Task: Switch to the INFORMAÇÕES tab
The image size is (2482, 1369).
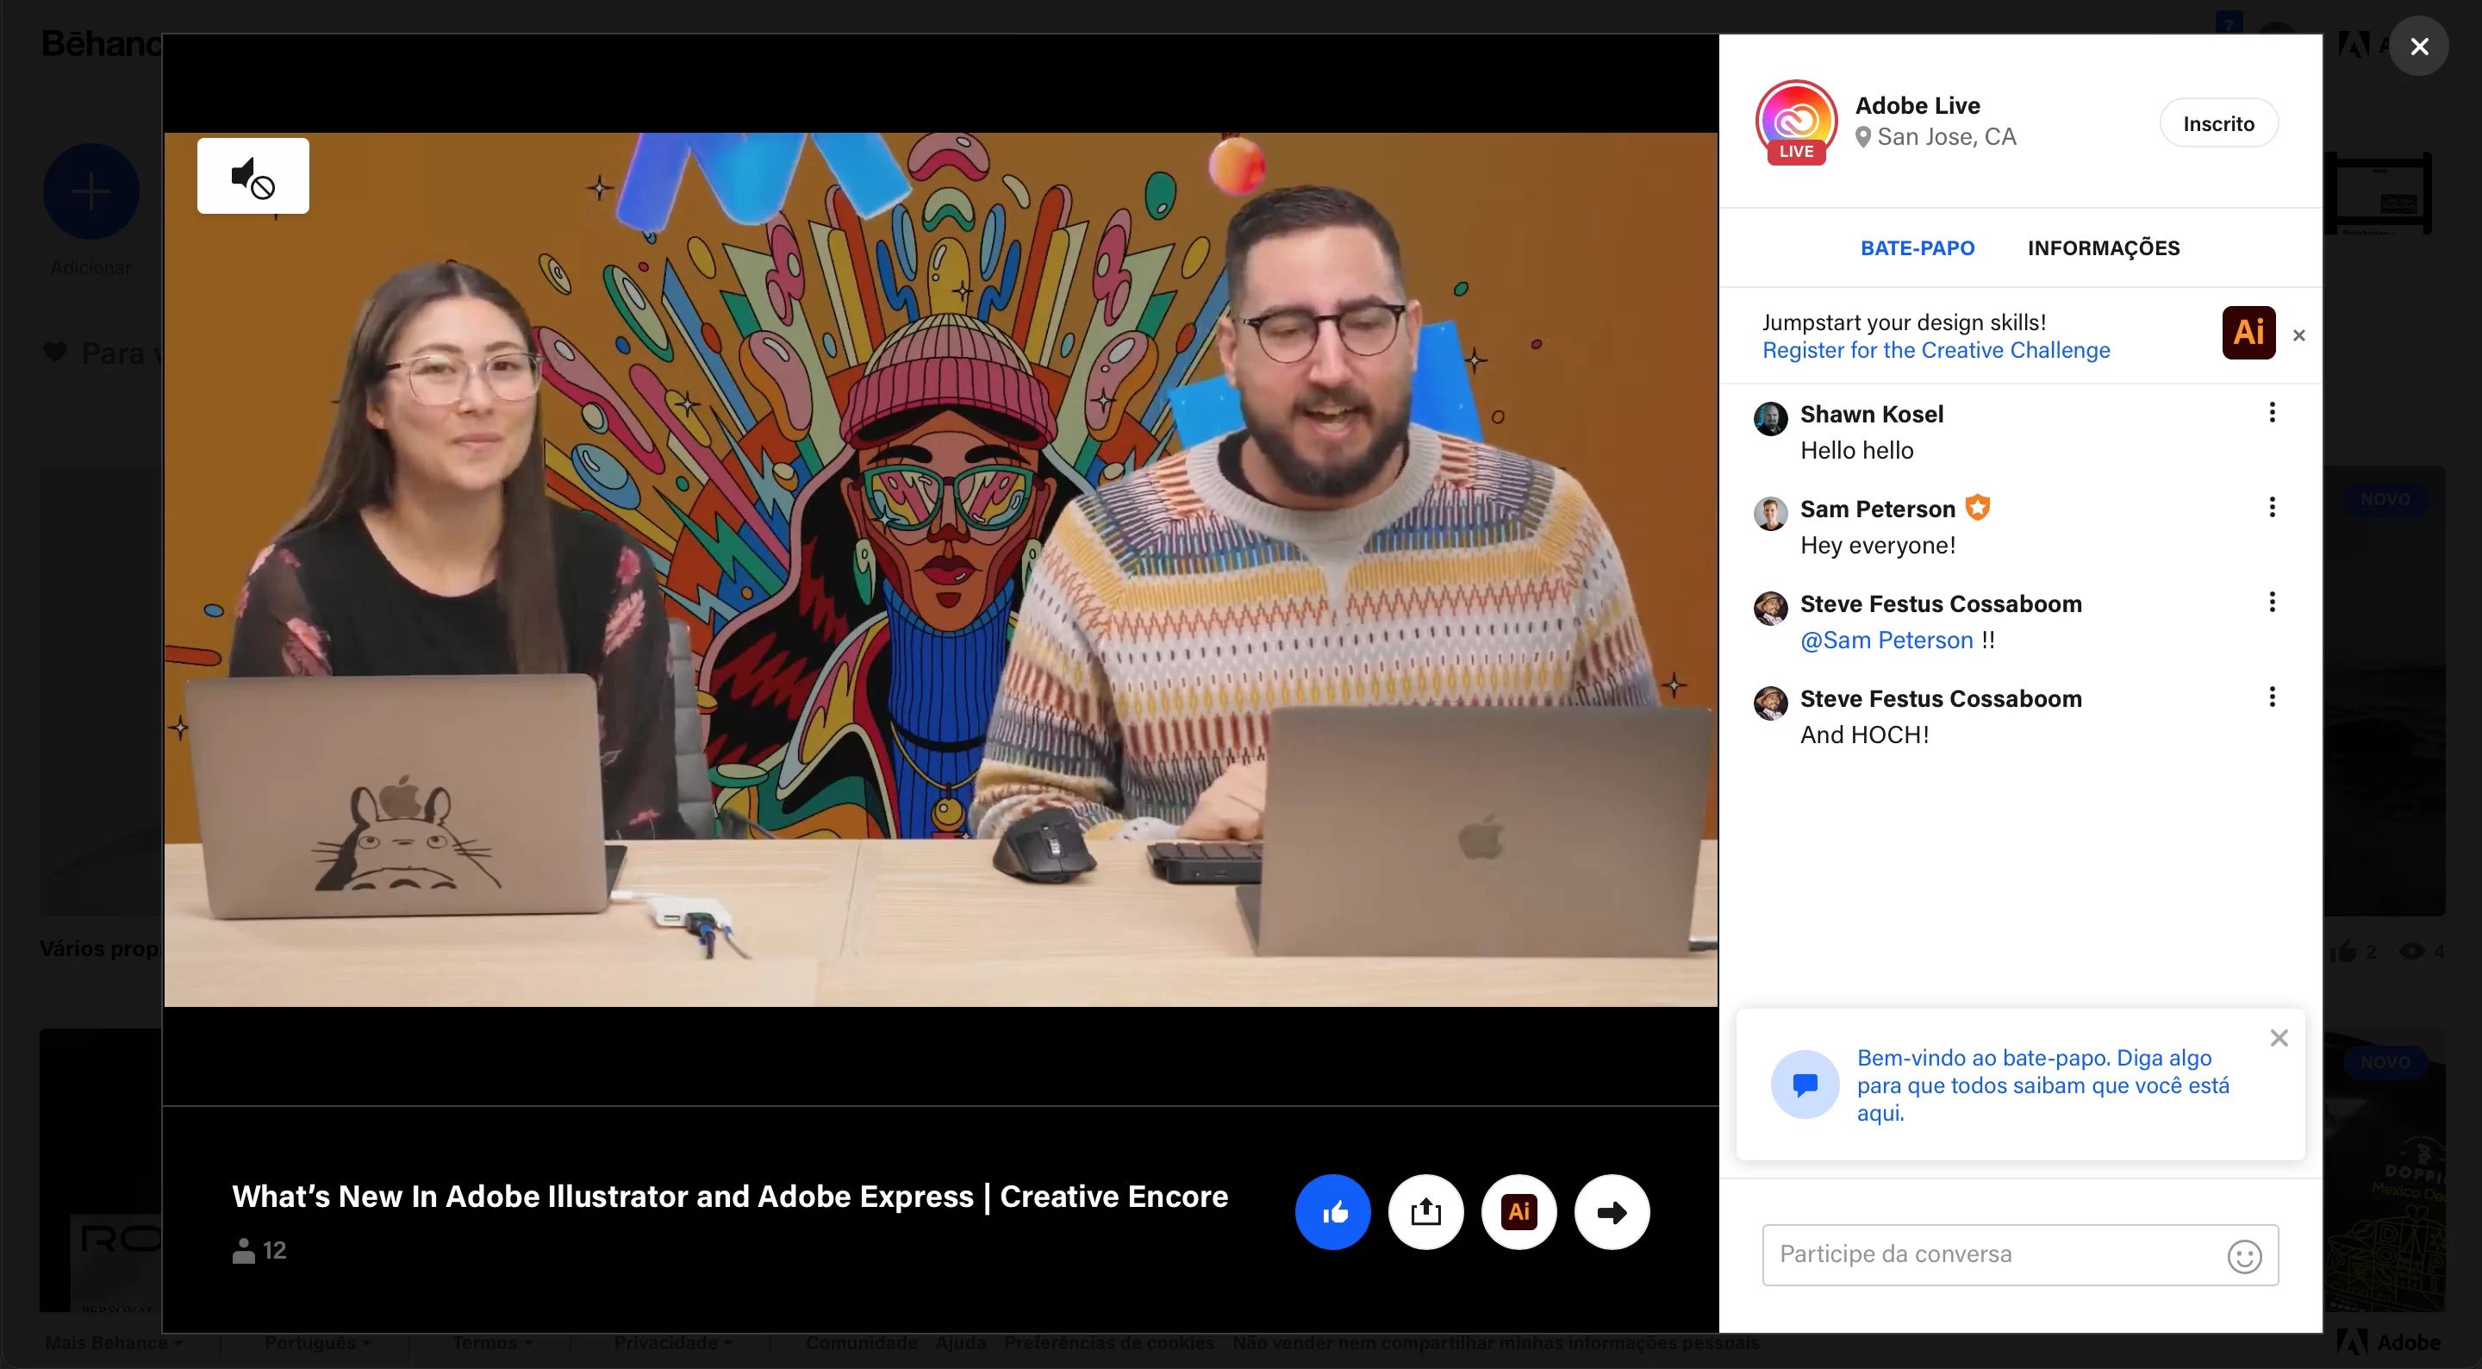Action: tap(2104, 247)
